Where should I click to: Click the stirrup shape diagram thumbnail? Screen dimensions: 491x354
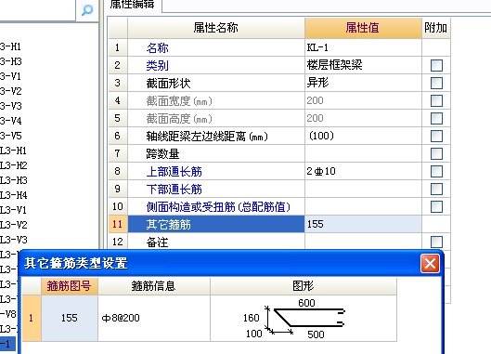click(x=304, y=318)
